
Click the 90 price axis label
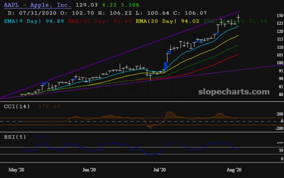[x=281, y=79]
